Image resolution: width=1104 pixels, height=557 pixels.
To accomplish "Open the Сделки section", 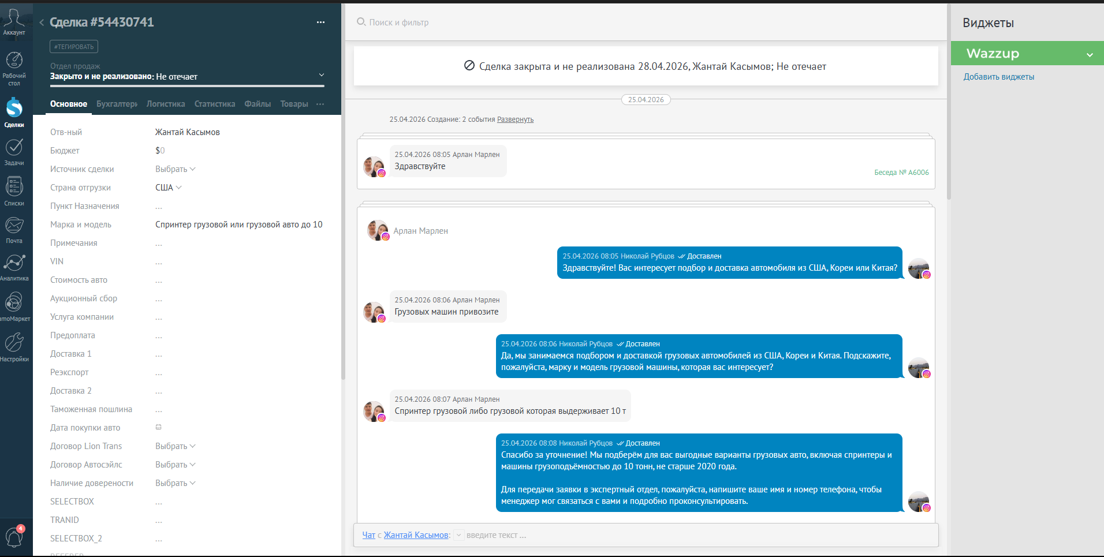I will (14, 113).
